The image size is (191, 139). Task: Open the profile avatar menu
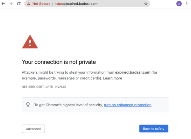pyautogui.click(x=179, y=4)
